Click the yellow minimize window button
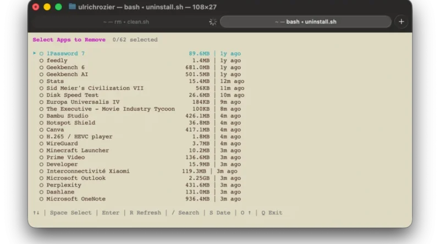Screen dimensions: 440x244 47,7
